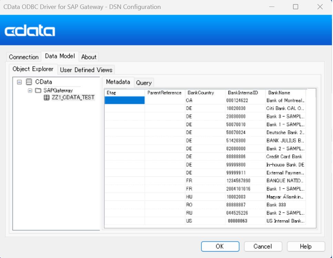Select the Metadata tab

118,82
